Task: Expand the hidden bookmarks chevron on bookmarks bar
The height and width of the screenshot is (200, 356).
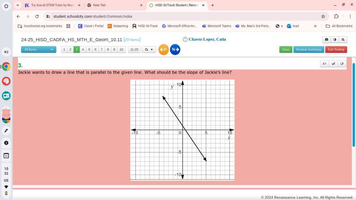Action: pos(315,26)
